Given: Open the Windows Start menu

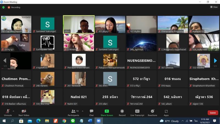Looking at the screenshot, I should [4, 121].
